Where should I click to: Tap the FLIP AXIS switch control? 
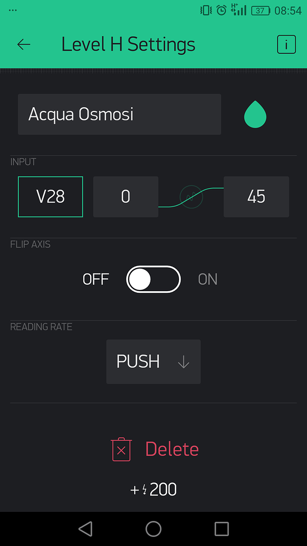click(x=153, y=279)
